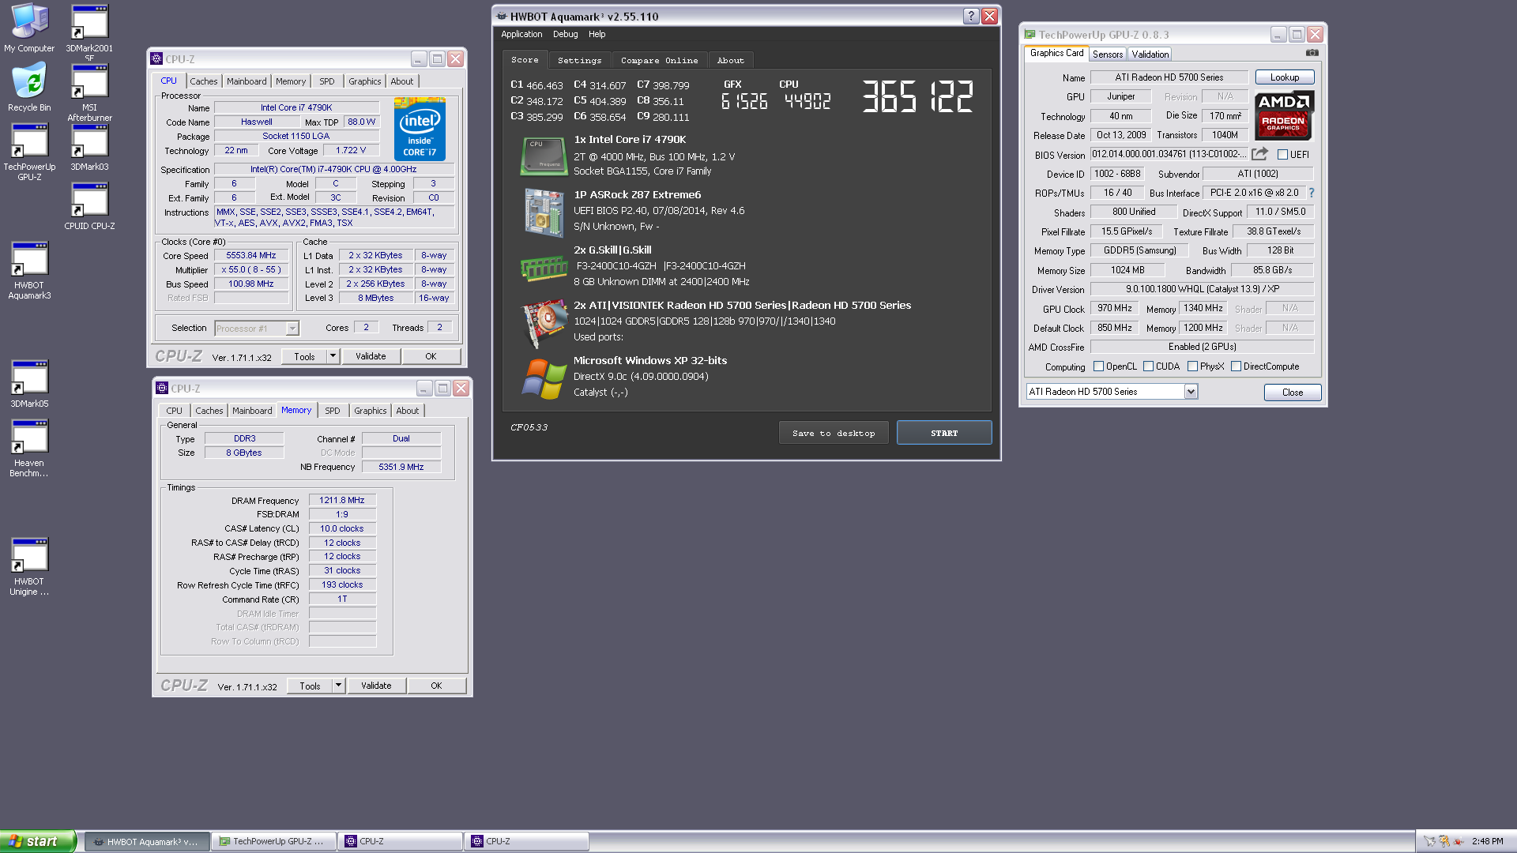Click the START benchmark button
Image resolution: width=1517 pixels, height=853 pixels.
click(x=944, y=433)
